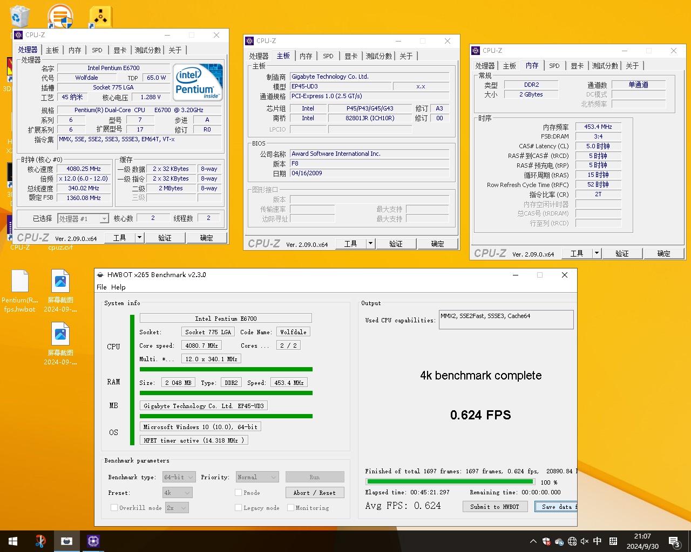
Task: Toggle the Monitoring checkbox
Action: click(x=290, y=508)
